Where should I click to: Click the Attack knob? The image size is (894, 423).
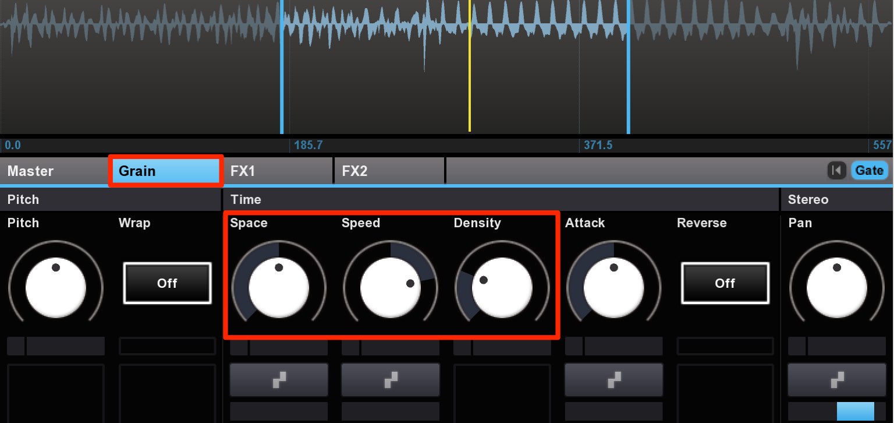tap(614, 287)
